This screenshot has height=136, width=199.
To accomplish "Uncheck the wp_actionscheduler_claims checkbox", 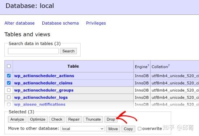I will 9,83.
